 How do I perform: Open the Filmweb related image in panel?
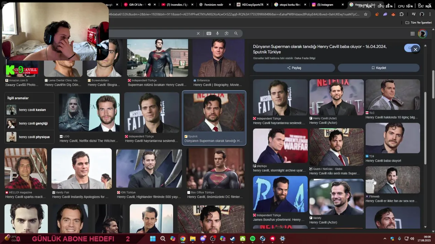(x=393, y=185)
